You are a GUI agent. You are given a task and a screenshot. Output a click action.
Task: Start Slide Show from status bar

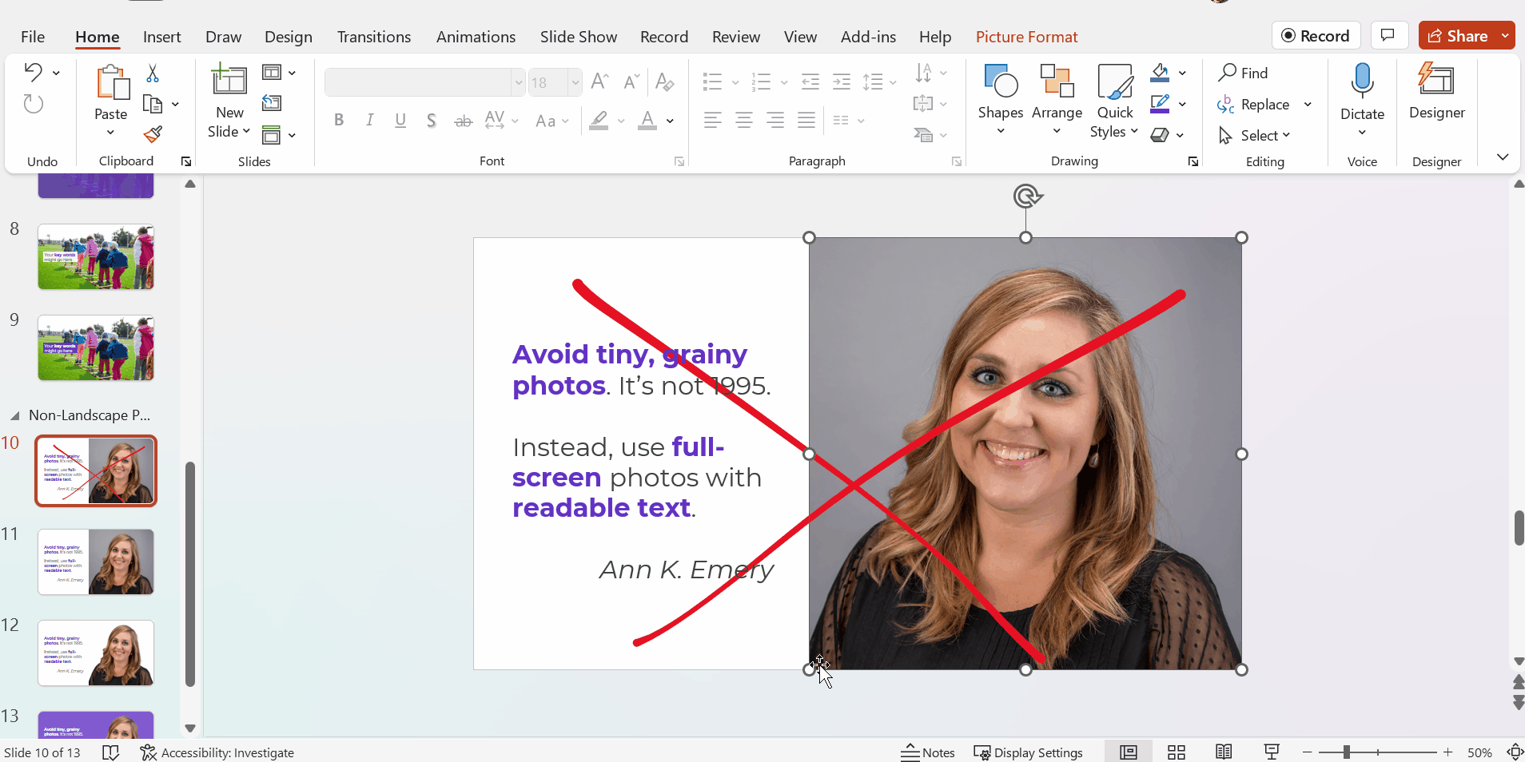[x=1272, y=752]
